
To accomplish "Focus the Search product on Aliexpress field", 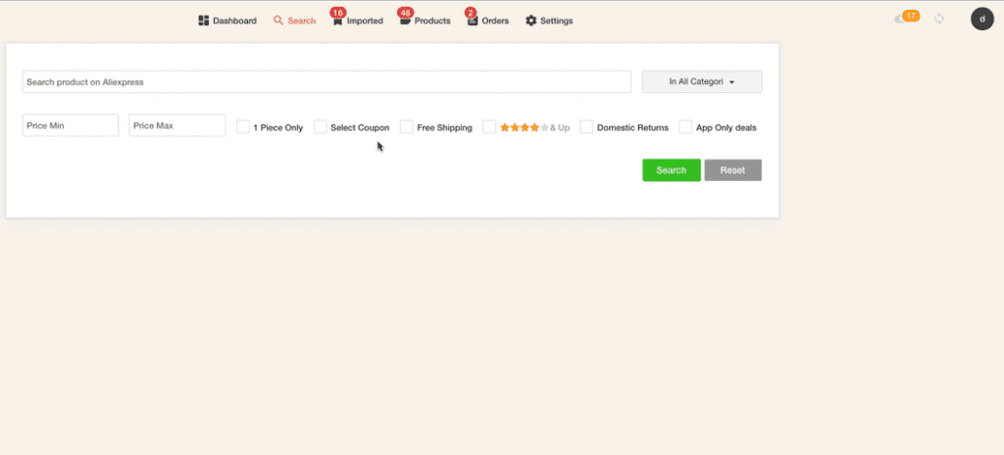I will click(x=326, y=82).
